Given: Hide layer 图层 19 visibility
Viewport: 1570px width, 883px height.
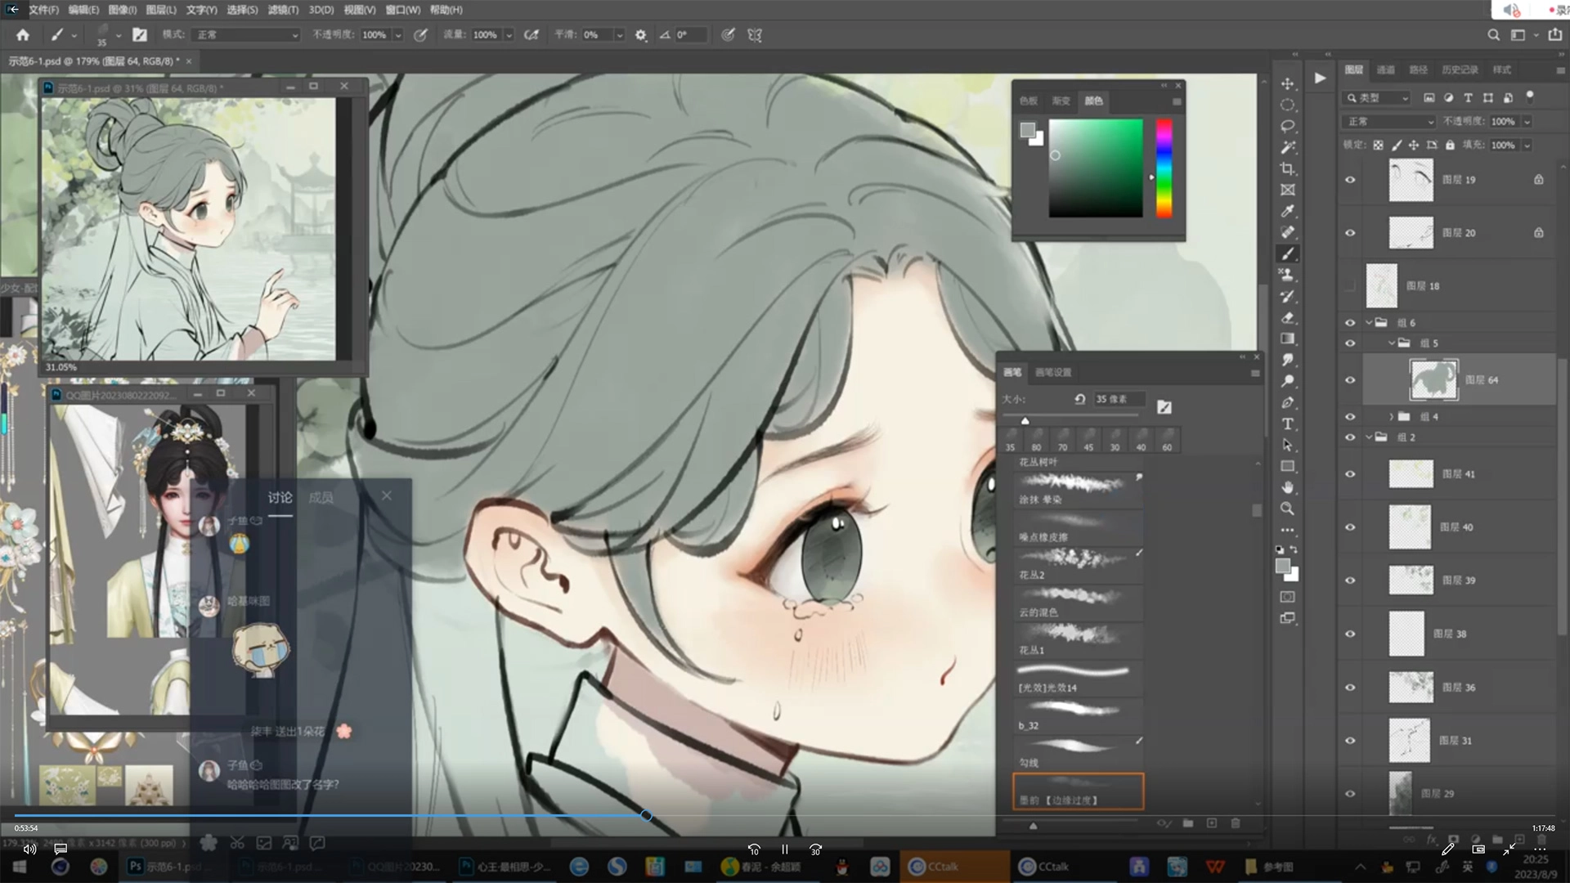Looking at the screenshot, I should (1350, 180).
